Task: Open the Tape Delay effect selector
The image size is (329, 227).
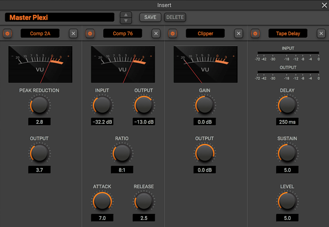Action: coord(288,34)
